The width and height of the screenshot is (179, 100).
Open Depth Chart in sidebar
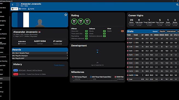(2, 38)
